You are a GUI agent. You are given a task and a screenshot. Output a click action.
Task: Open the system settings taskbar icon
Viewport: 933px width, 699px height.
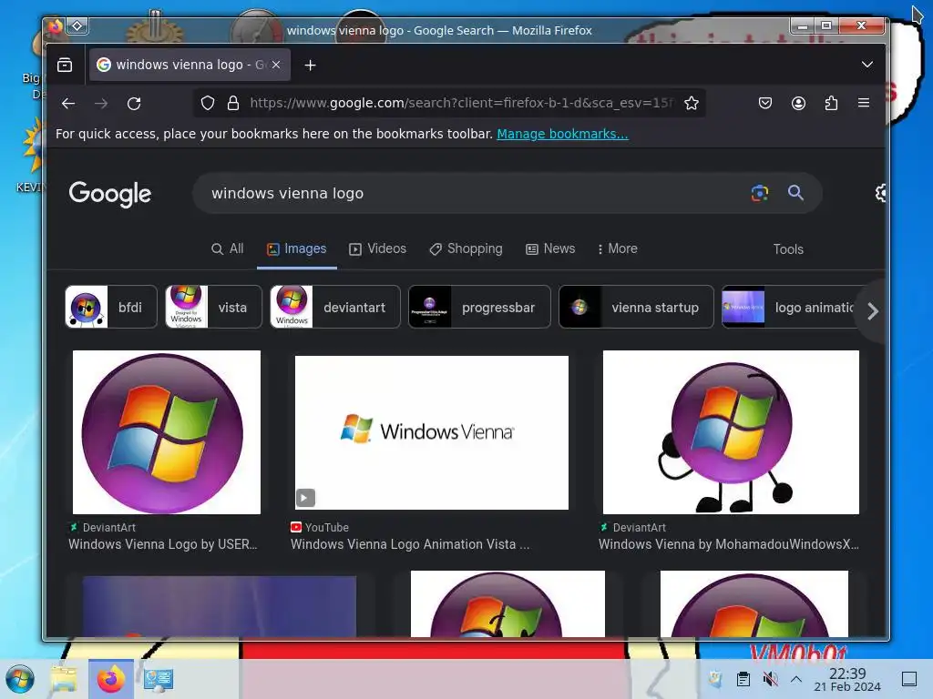pyautogui.click(x=159, y=679)
